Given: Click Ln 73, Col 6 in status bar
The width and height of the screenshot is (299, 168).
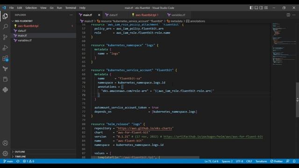Looking at the screenshot, I should pos(211,161).
